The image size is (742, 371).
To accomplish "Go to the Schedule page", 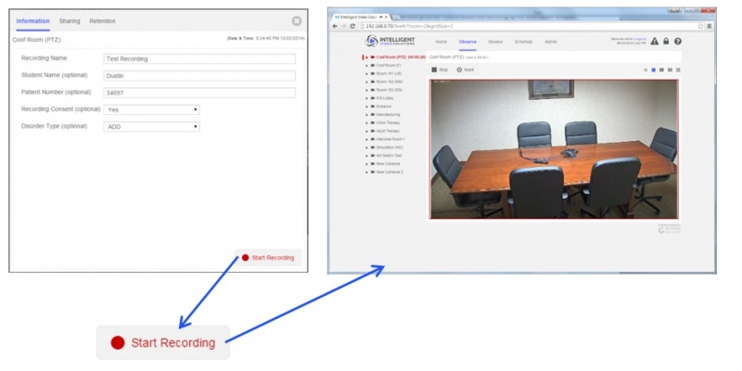I will pyautogui.click(x=523, y=42).
